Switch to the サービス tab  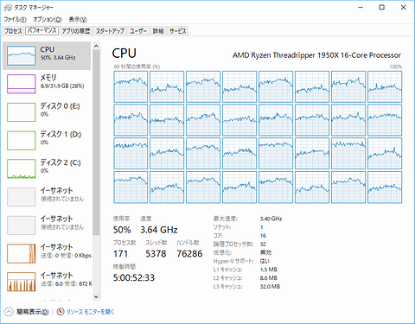177,31
